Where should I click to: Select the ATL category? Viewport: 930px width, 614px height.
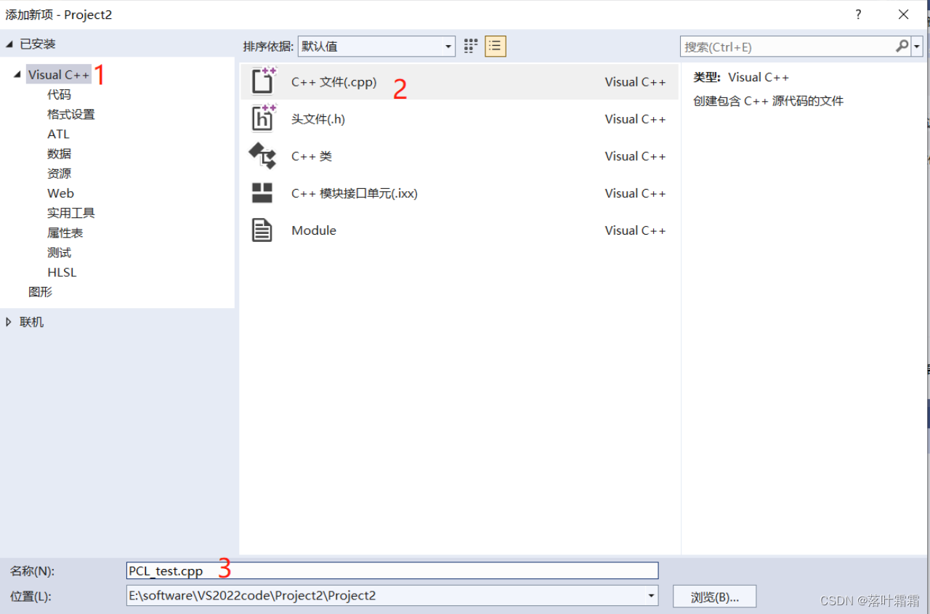pos(58,134)
